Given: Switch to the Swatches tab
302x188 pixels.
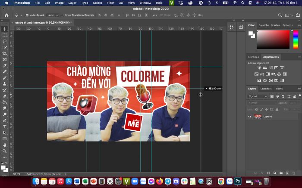Looking at the screenshot, I should pos(264,25).
